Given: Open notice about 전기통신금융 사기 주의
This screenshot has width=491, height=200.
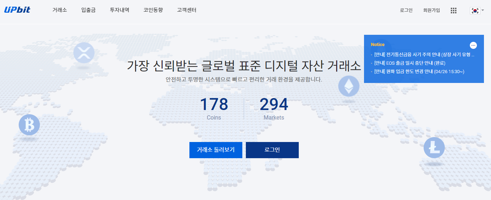Looking at the screenshot, I should point(424,55).
